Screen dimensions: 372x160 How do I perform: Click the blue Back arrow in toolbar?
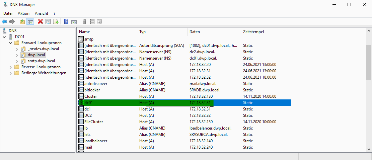click(4, 22)
